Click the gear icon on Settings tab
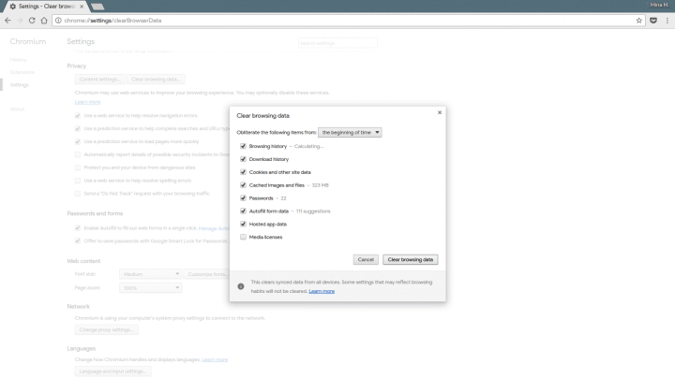The width and height of the screenshot is (675, 379). pyautogui.click(x=13, y=7)
